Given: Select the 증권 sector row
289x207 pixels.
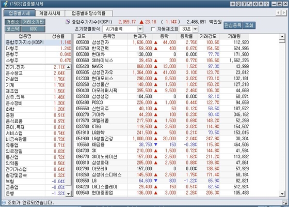Looking at the screenshot, I should [35, 115].
